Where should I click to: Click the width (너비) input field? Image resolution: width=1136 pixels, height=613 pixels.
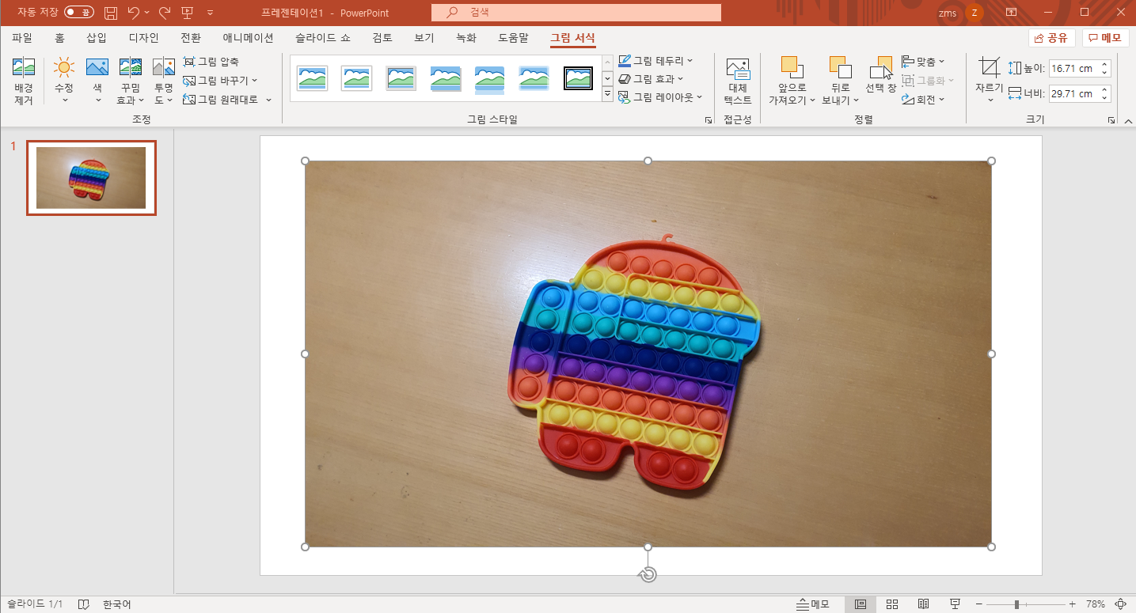click(1073, 93)
